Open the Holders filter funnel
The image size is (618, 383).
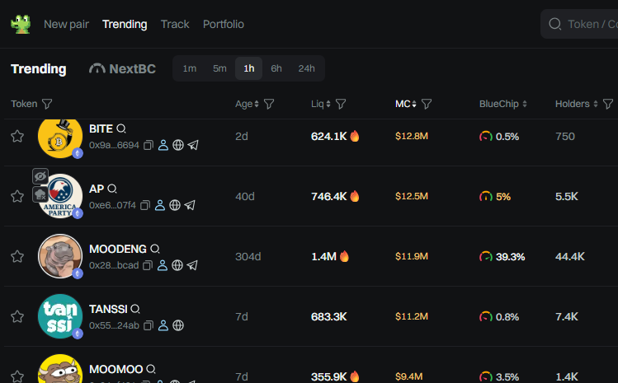(x=608, y=104)
